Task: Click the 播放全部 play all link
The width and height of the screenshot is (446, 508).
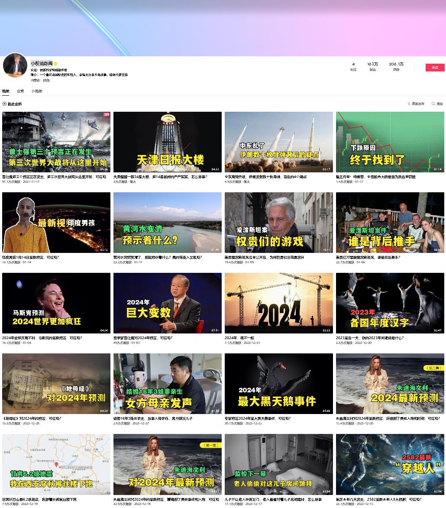Action: 14,104
